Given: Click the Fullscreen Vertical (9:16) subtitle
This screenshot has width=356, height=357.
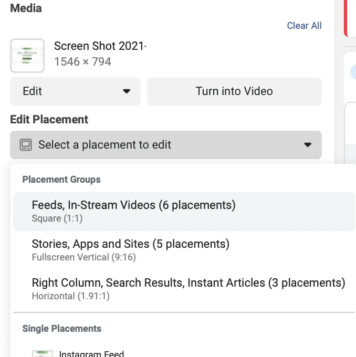Looking at the screenshot, I should click(x=84, y=257).
